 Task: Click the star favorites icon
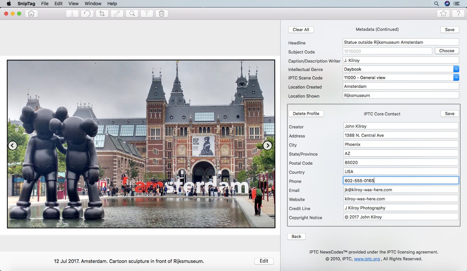coord(443,14)
